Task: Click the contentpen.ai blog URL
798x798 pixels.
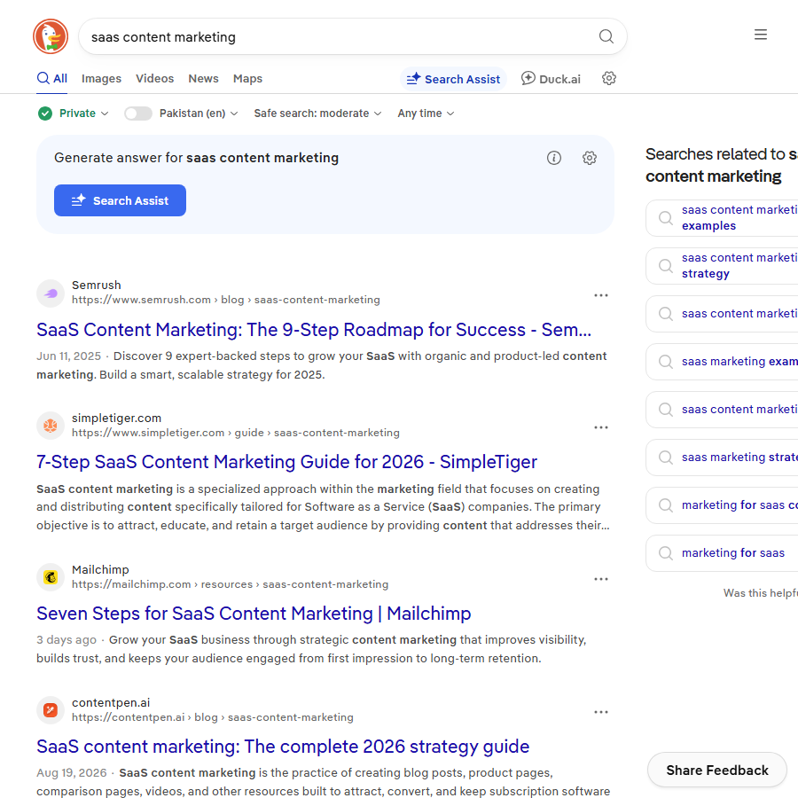Action: click(213, 717)
